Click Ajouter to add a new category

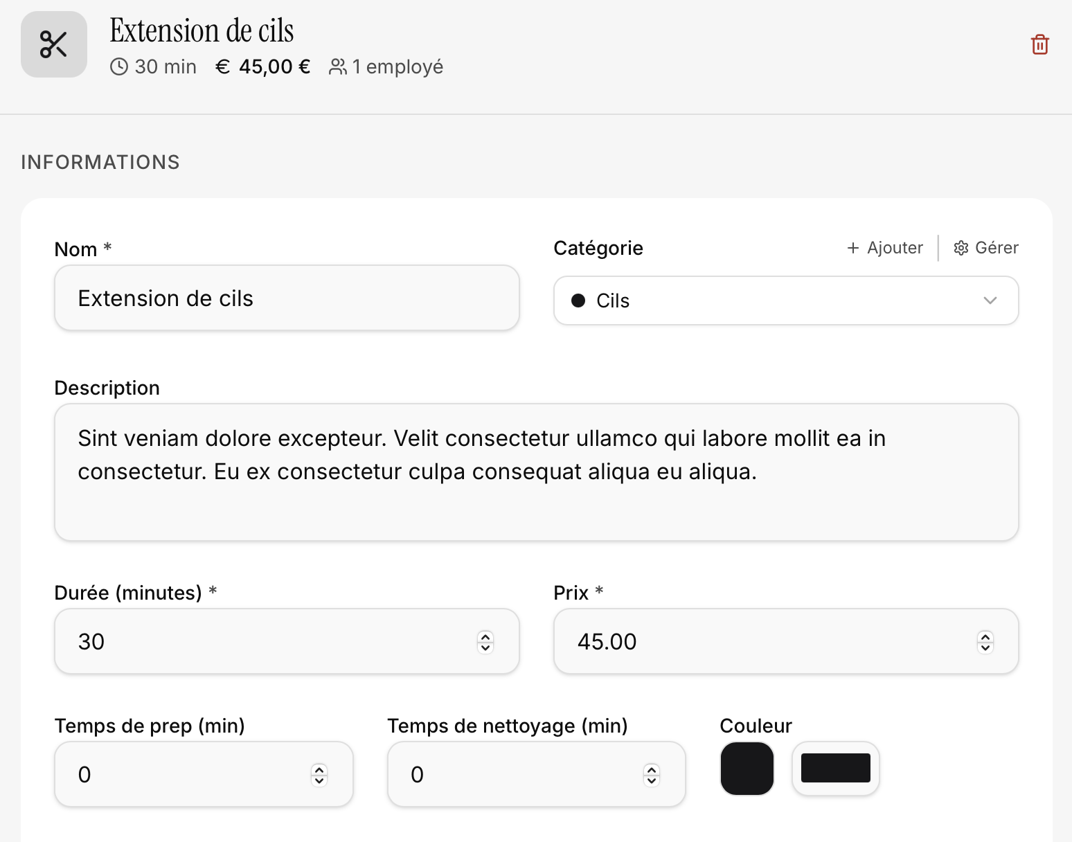tap(893, 248)
